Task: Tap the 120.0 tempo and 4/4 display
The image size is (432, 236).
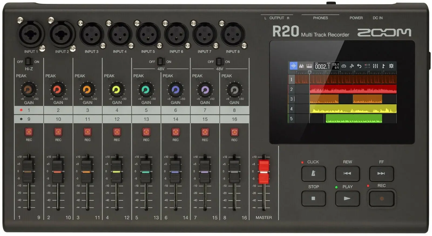Action: (x=335, y=66)
